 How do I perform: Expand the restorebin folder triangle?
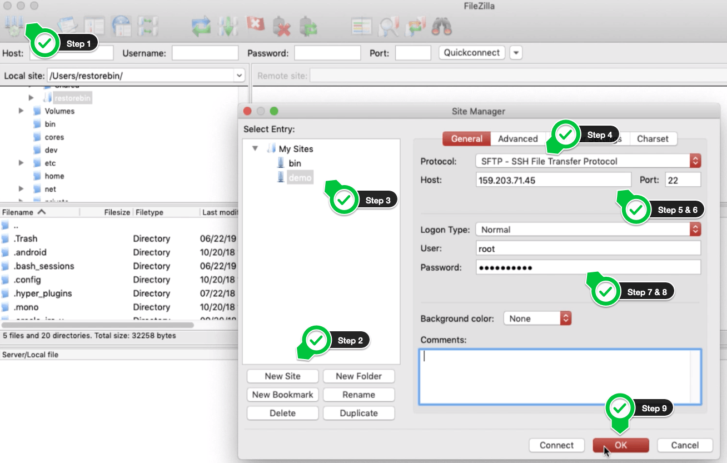32,98
